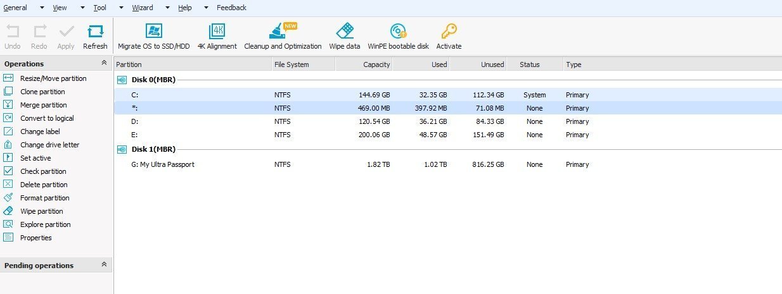Run Check partition
782x294 pixels.
pyautogui.click(x=43, y=171)
